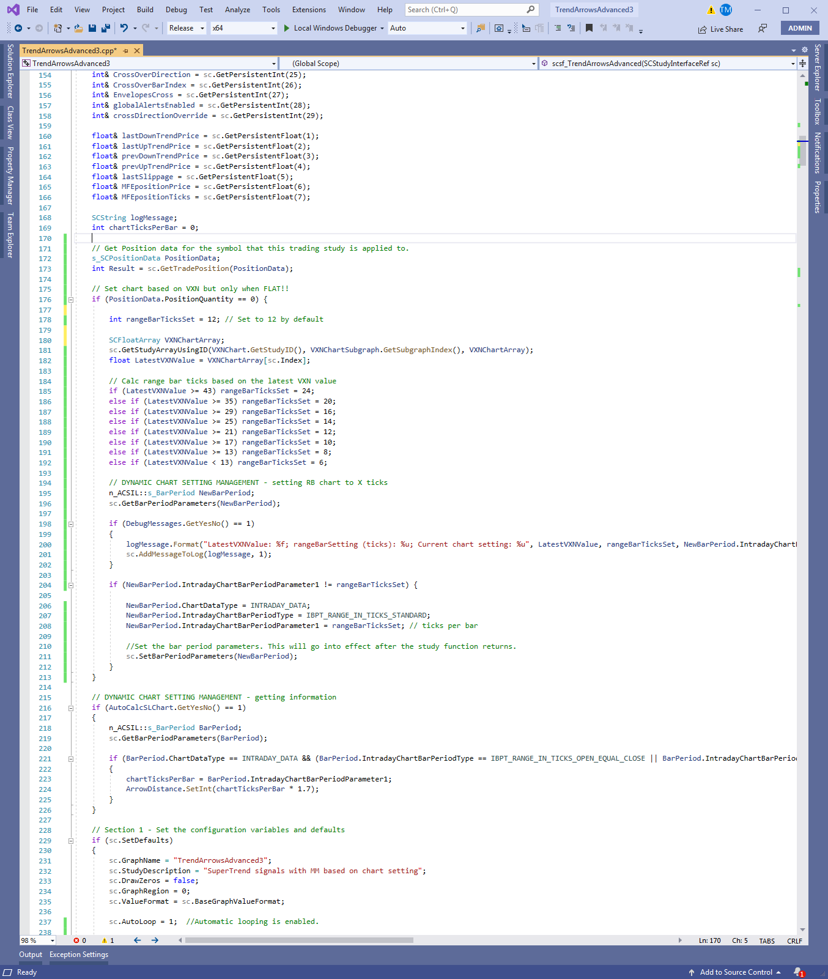This screenshot has height=979, width=828.
Task: Open the Release configuration dropdown
Action: pos(187,28)
